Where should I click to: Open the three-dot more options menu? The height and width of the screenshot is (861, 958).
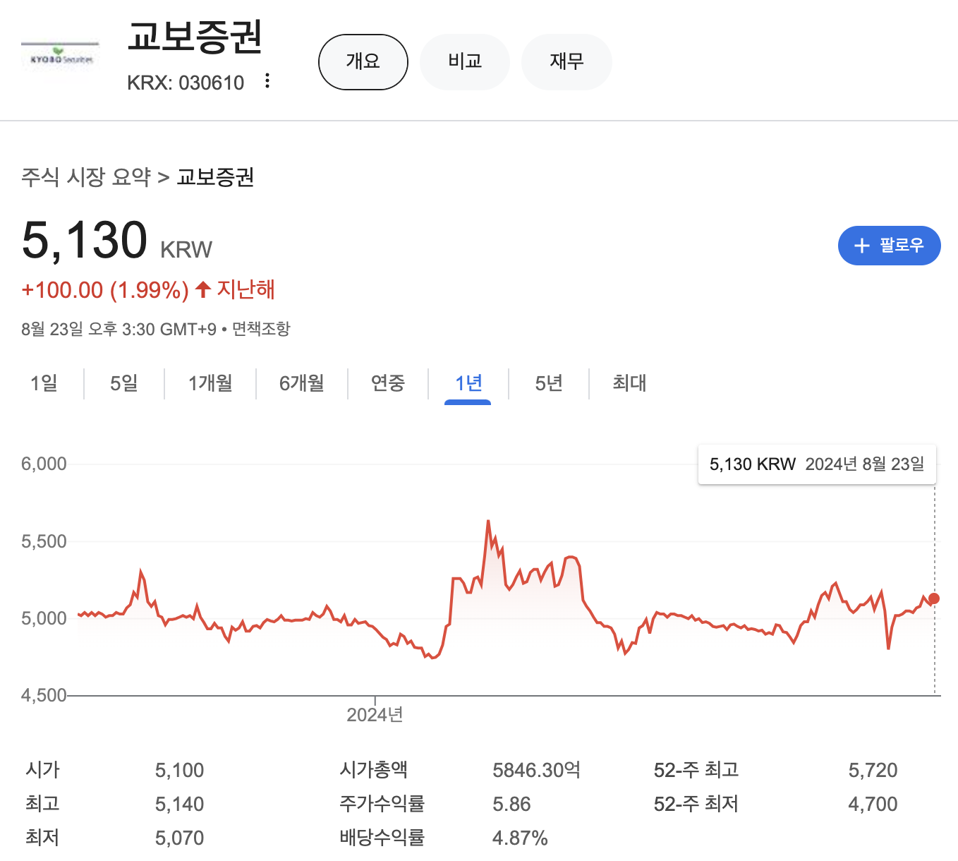[x=267, y=81]
